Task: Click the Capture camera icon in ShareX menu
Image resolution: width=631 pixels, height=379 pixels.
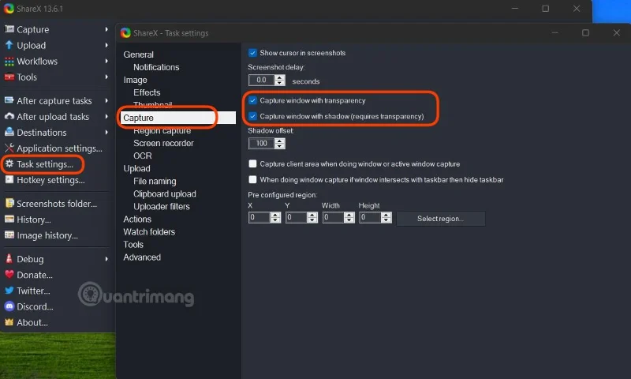Action: click(x=9, y=29)
